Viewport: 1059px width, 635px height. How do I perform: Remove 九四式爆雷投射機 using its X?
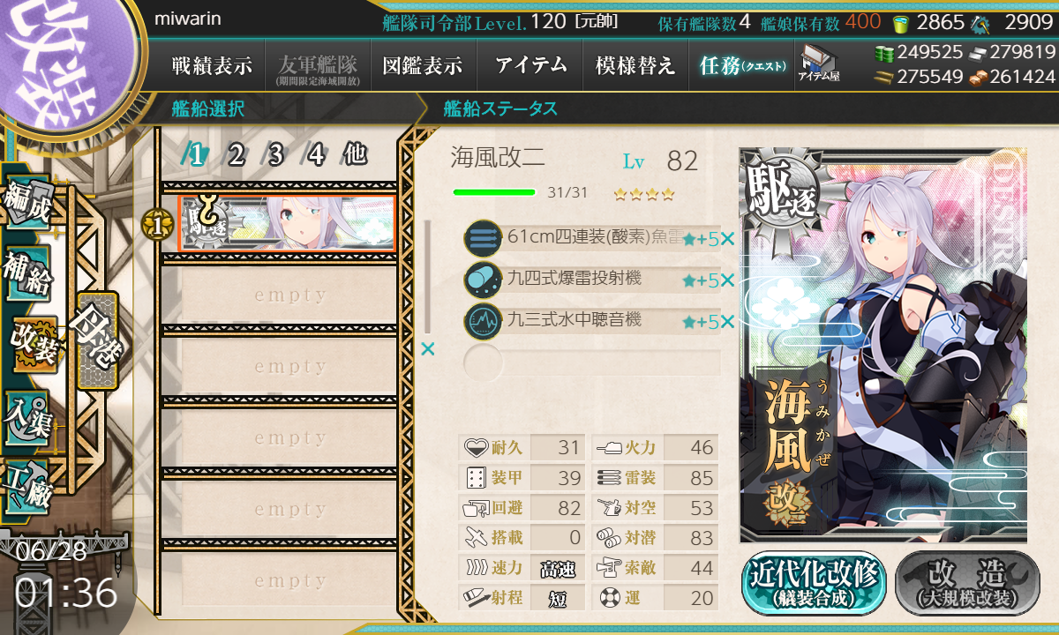click(727, 280)
